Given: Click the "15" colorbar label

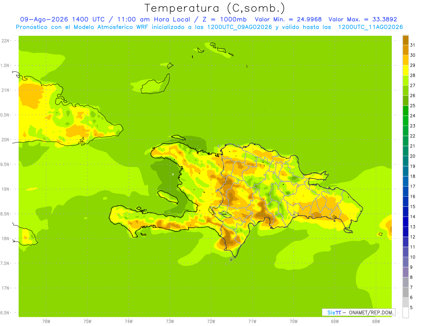Looking at the screenshot, I should (413, 206).
